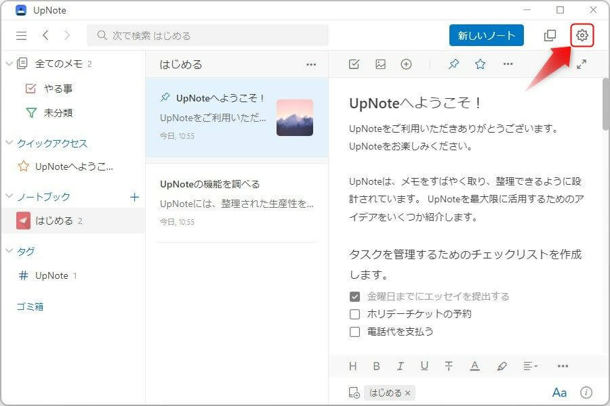Check ホリデーチケットの予約
The height and width of the screenshot is (406, 610).
[354, 314]
